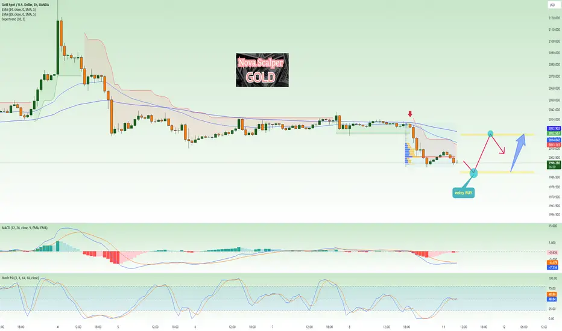Open the Gold Spot / U.S. Dollar symbol title
This screenshot has width=562, height=331.
25,5
